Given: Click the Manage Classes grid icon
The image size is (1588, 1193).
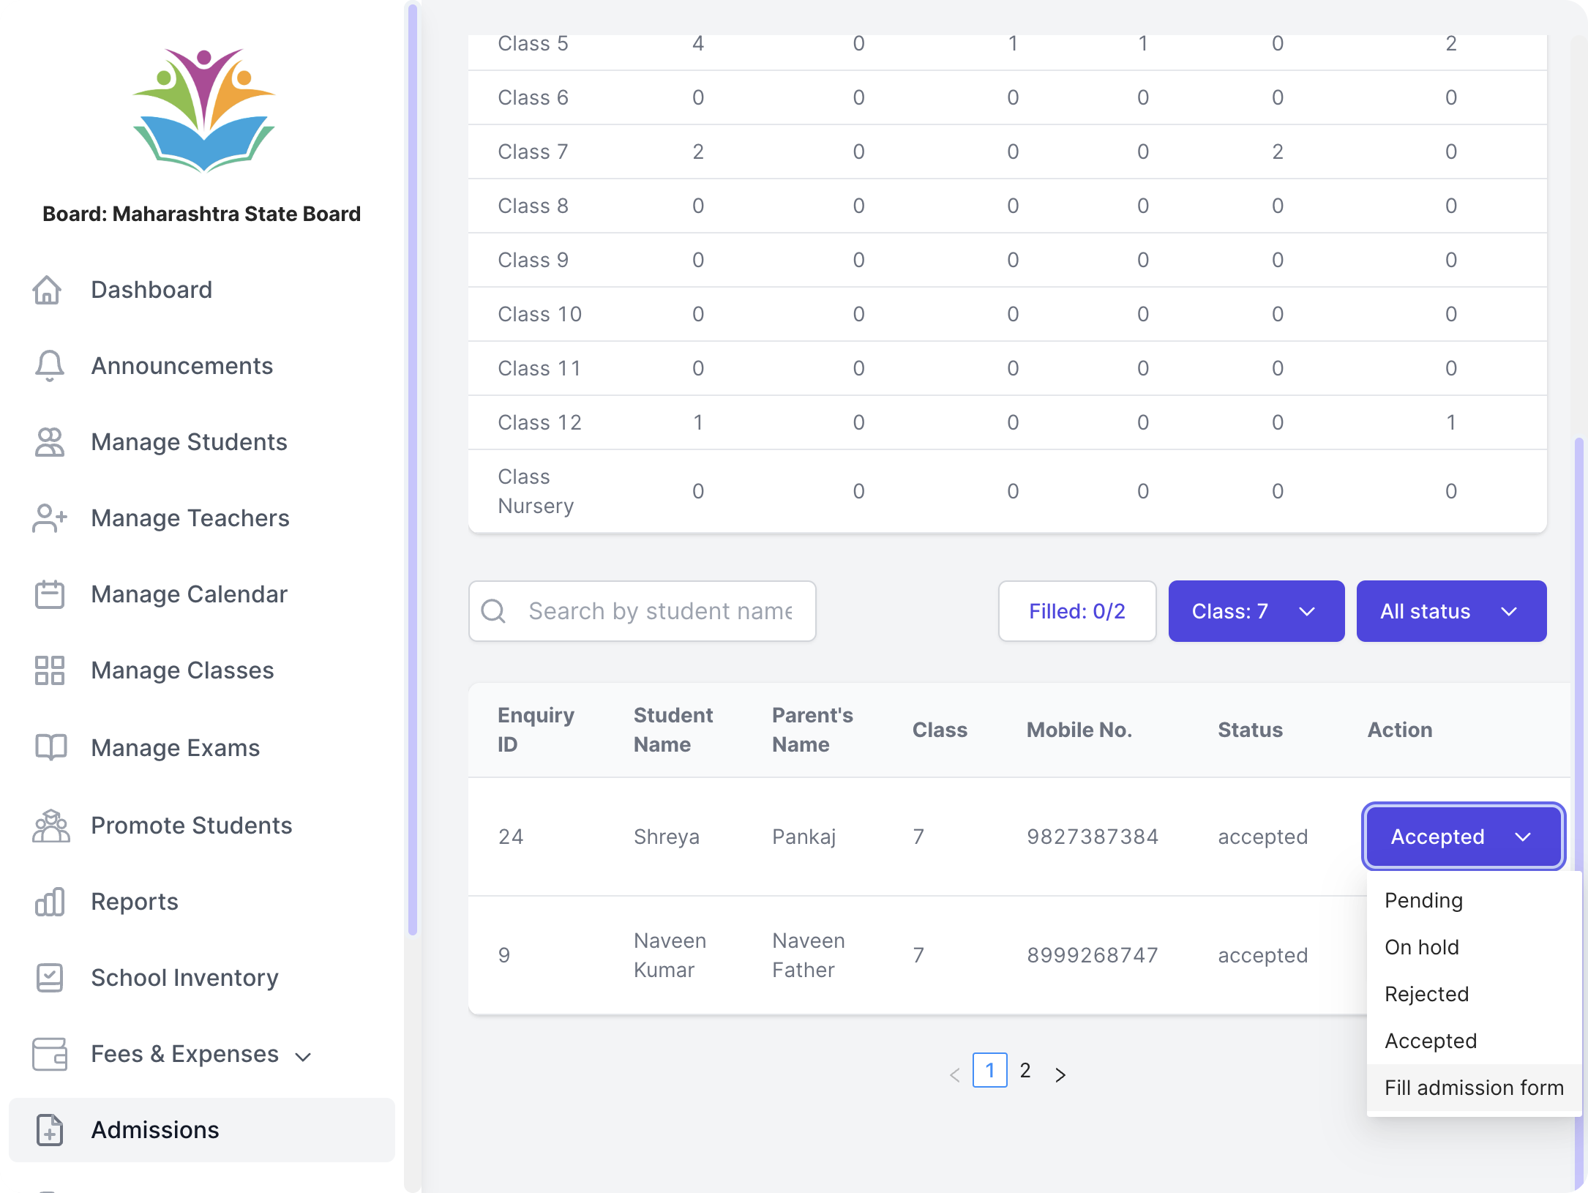Looking at the screenshot, I should pyautogui.click(x=49, y=670).
